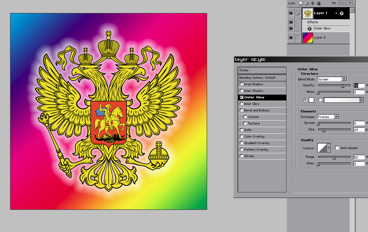
Task: Click the Effects label under Layer 1
Action: click(x=313, y=22)
